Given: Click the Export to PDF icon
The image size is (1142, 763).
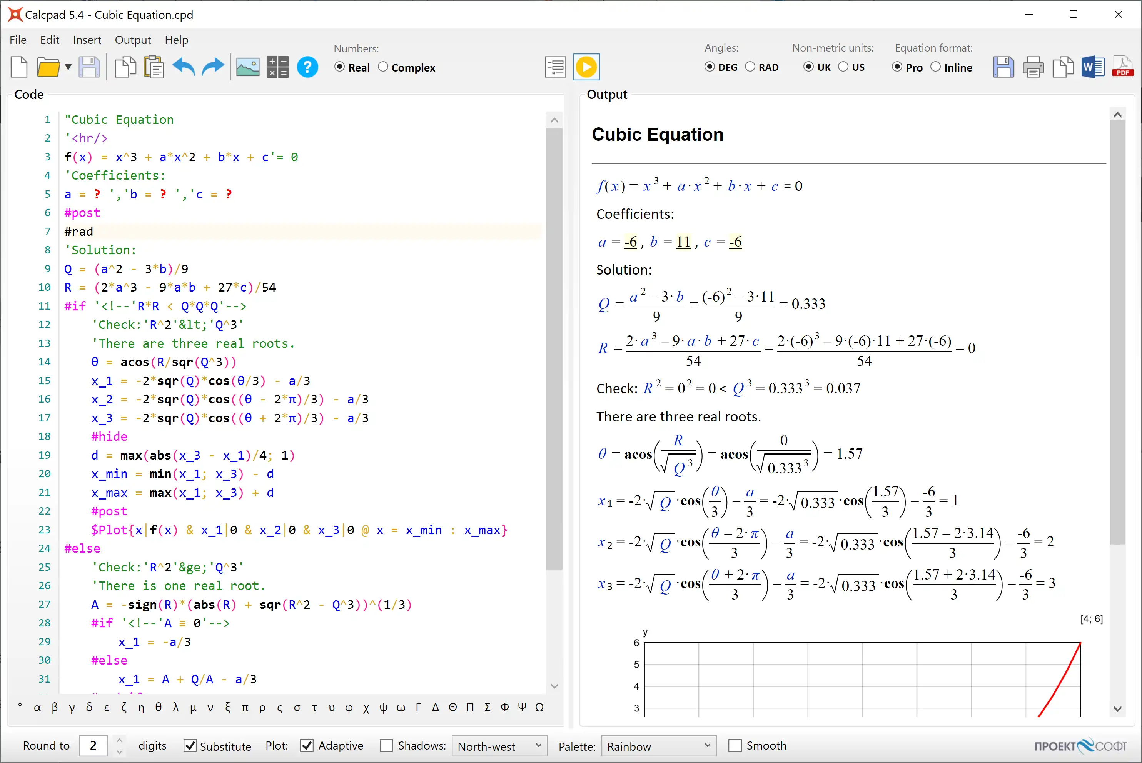Looking at the screenshot, I should pos(1122,68).
